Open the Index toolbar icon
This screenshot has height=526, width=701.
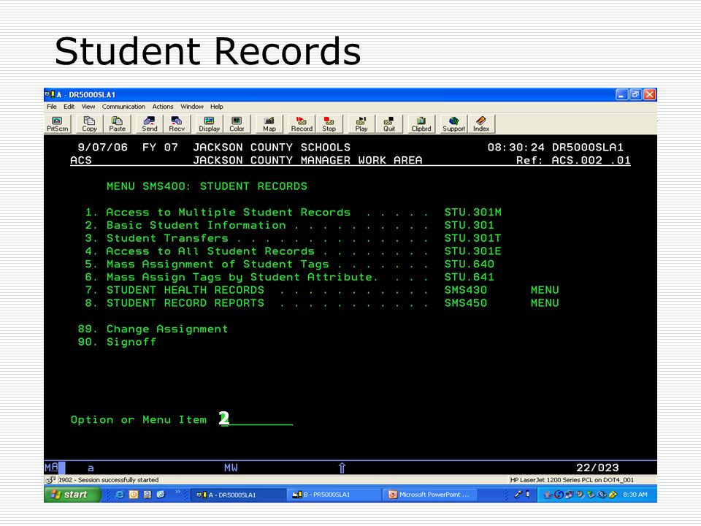pos(481,124)
